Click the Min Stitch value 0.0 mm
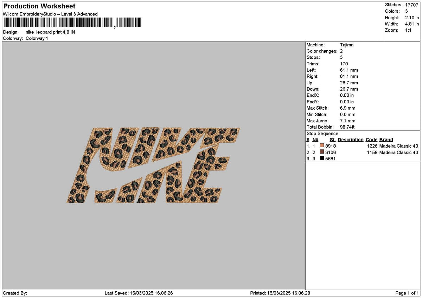Screen dimensions: 422x298 click(348, 114)
